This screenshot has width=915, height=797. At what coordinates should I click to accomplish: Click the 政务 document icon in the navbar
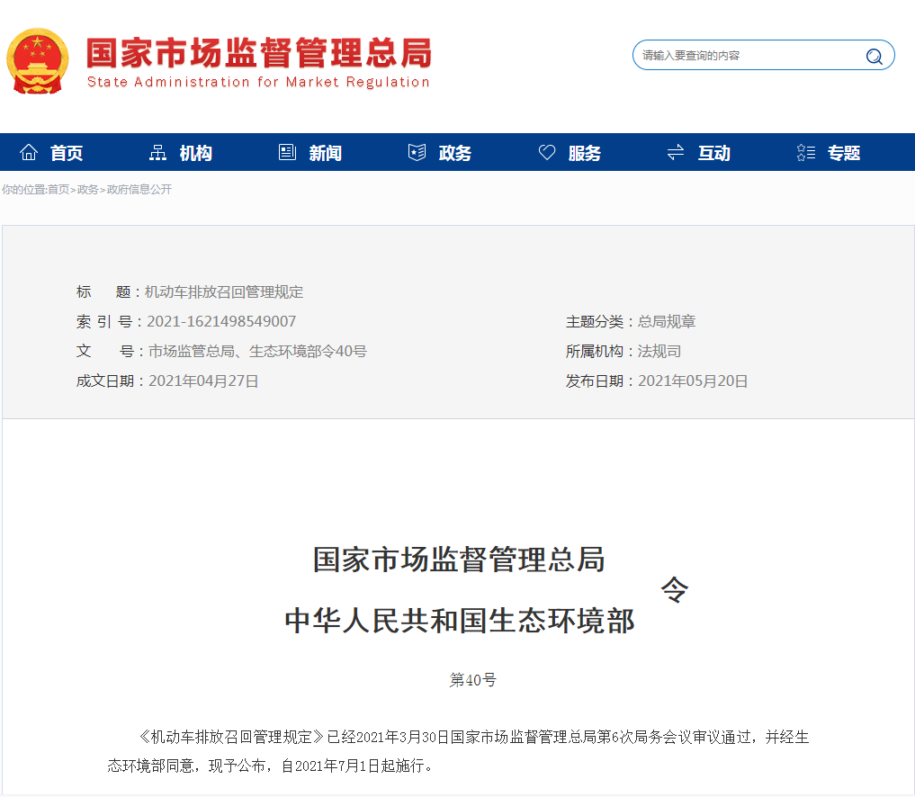click(416, 151)
